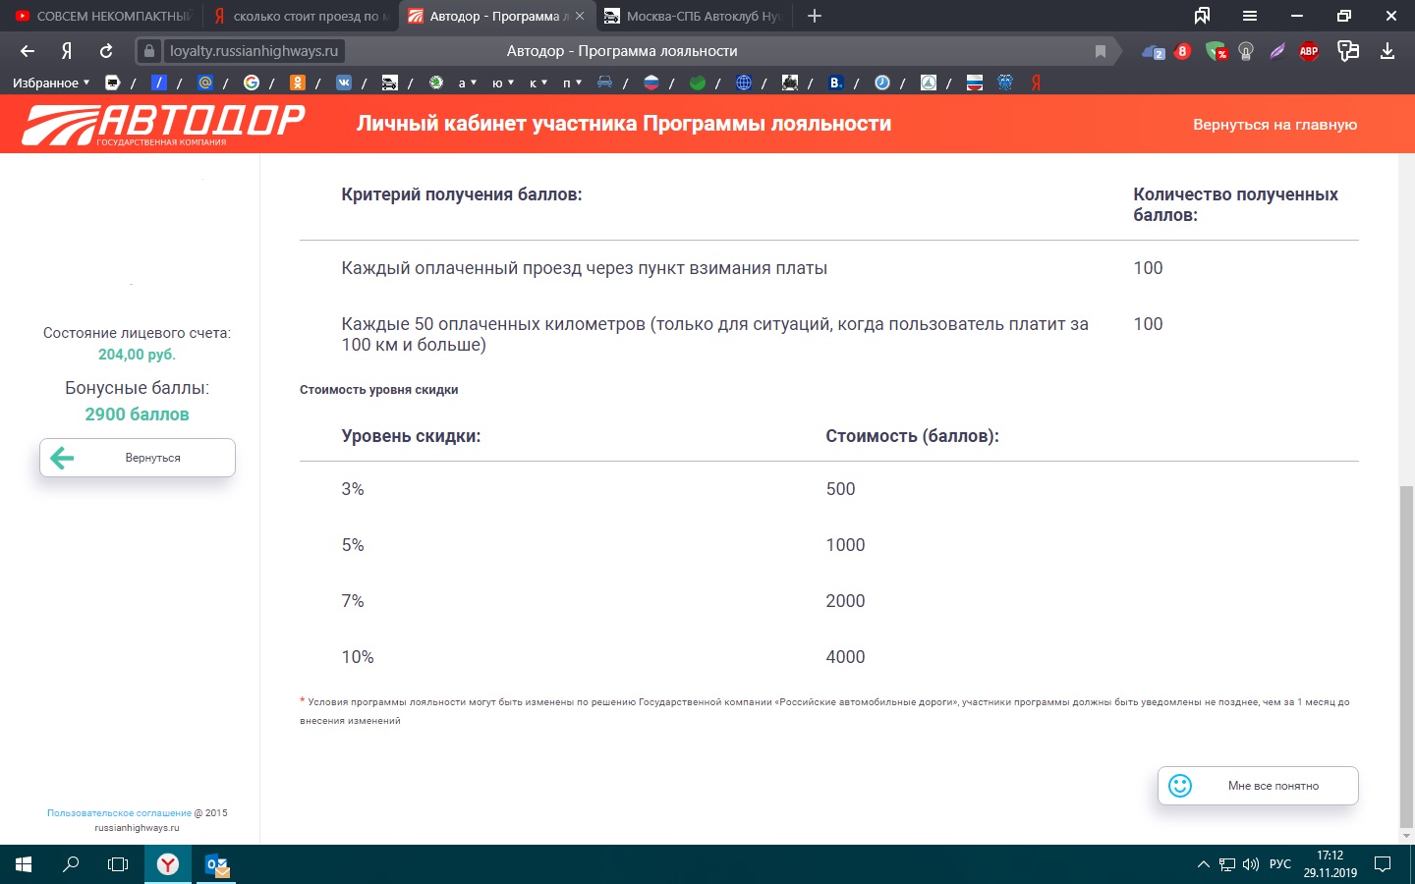1415x884 pixels.
Task: Expand the 'п' bookmarks folder
Action: tap(572, 83)
